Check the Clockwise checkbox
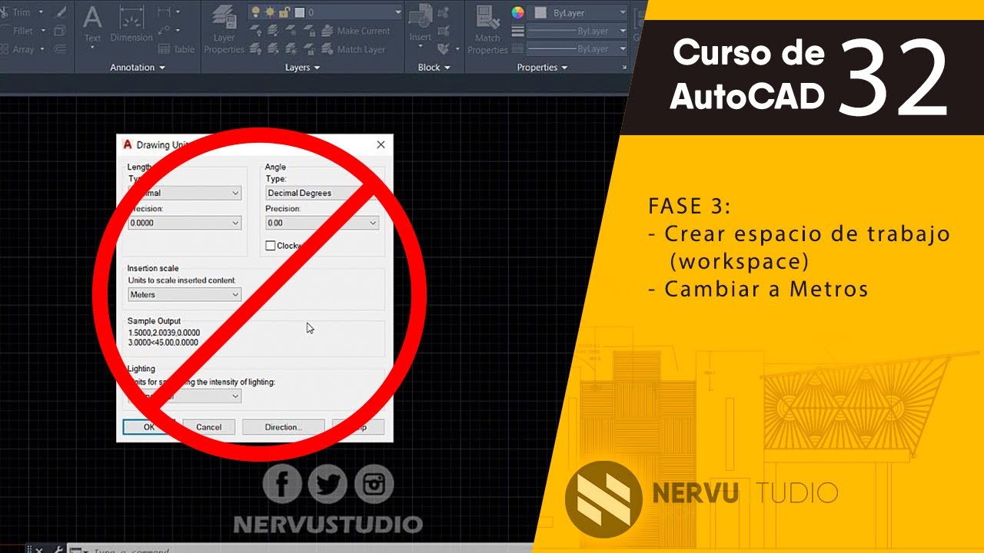The image size is (984, 553). pyautogui.click(x=271, y=246)
